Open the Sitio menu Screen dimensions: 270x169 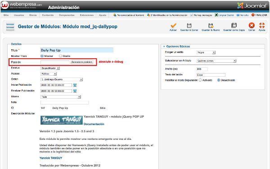click(x=6, y=15)
